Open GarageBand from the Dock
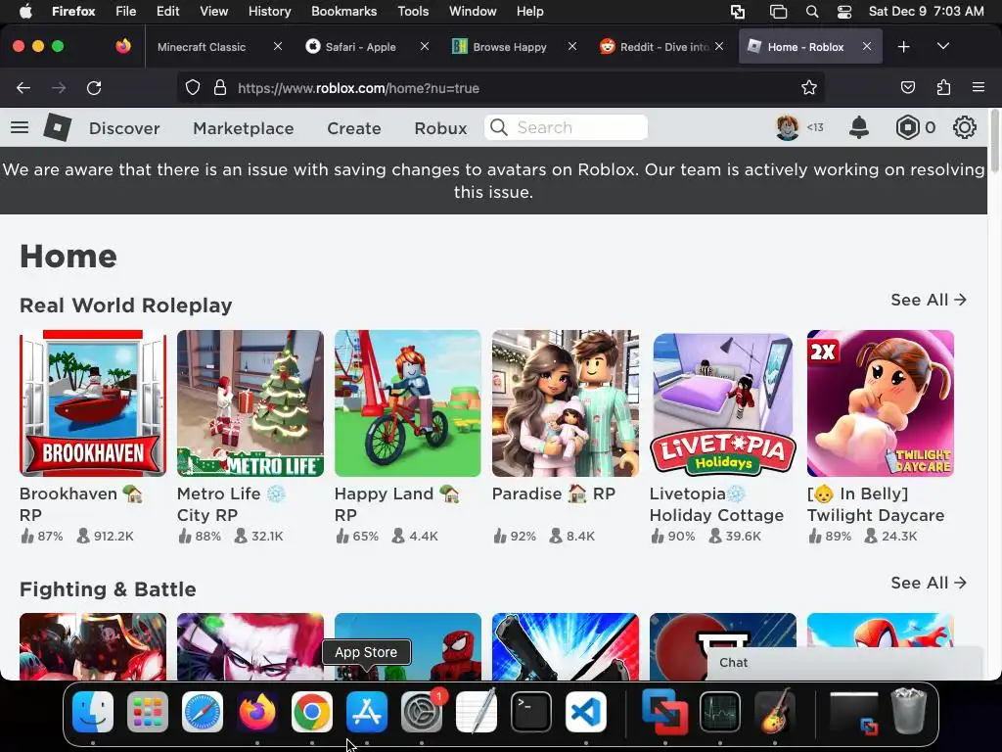Screen dimensions: 1002x752 click(775, 712)
